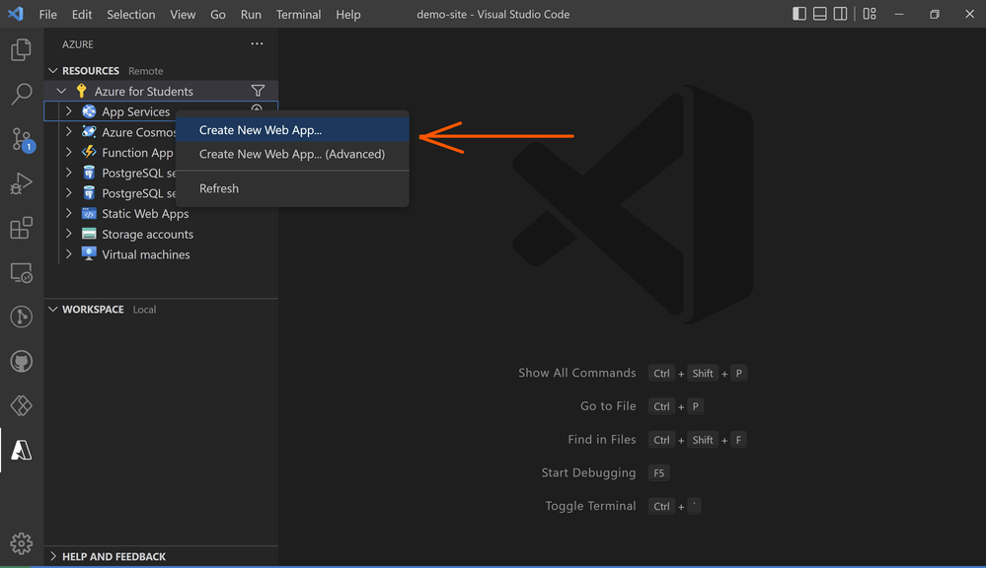
Task: Toggle the Primary Side Bar layout button
Action: [x=799, y=14]
